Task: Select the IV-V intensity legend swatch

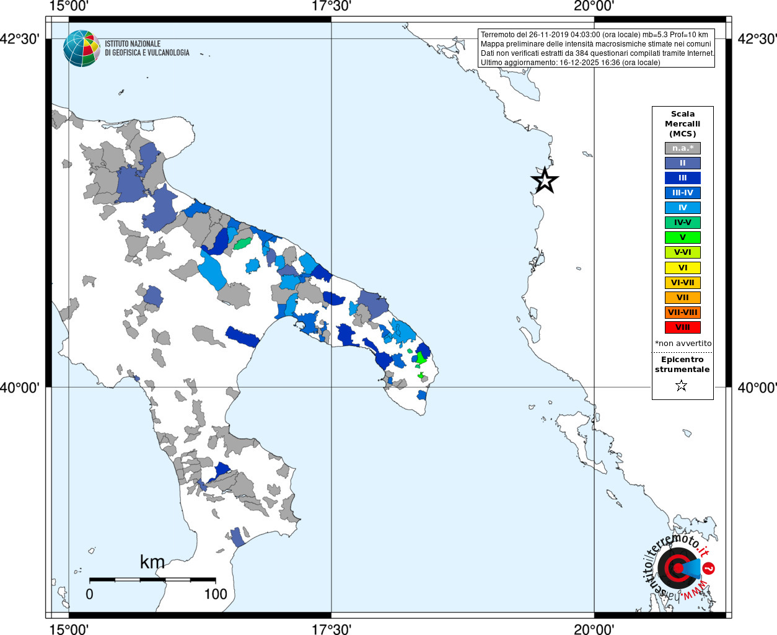Action: tap(683, 223)
